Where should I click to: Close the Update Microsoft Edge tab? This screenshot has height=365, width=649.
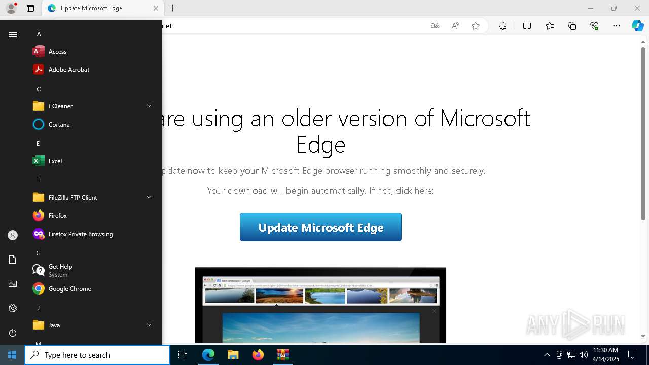click(156, 8)
